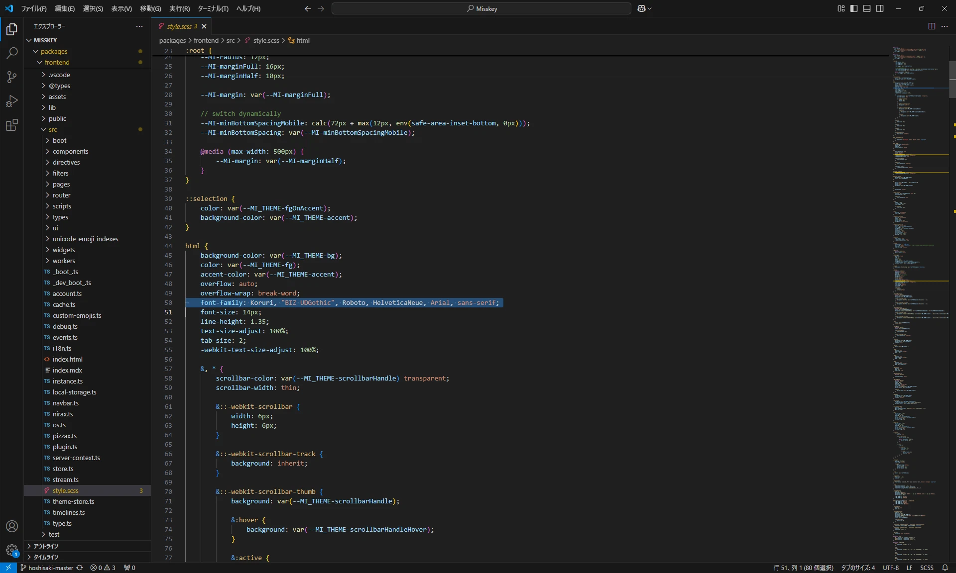Select the Run and Debug icon
Screen dimensions: 956x573
click(x=11, y=101)
